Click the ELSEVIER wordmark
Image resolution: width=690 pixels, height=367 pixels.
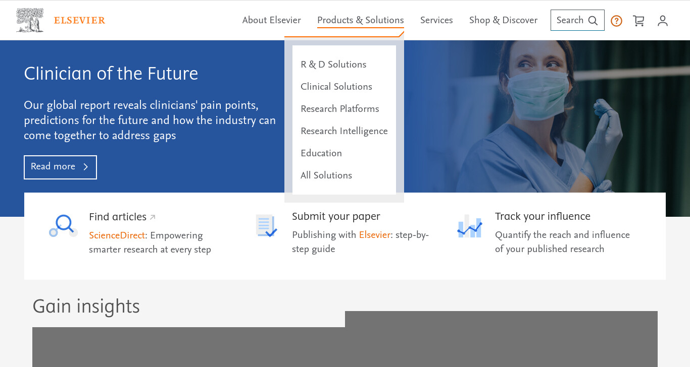(79, 21)
